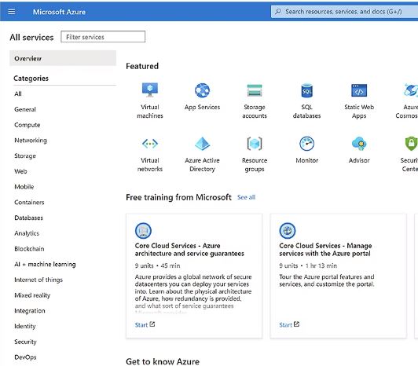Click 'Free training from Microsoft' heading
Viewport: 418px width, 366px height.
(x=178, y=197)
